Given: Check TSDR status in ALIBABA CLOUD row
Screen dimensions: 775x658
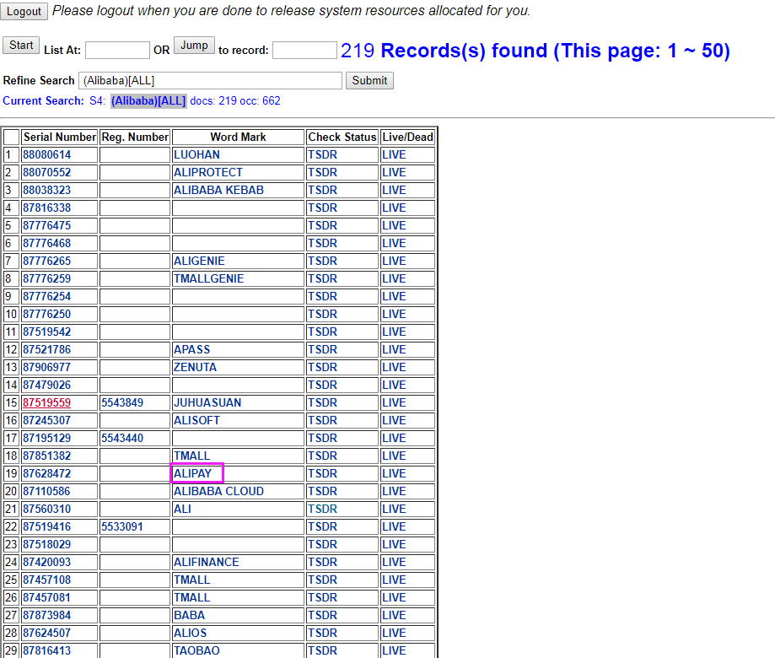Looking at the screenshot, I should tap(322, 492).
